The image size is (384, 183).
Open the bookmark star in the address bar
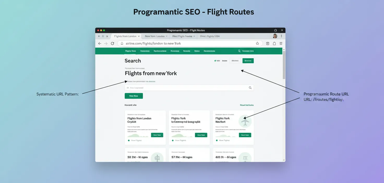(x=257, y=43)
